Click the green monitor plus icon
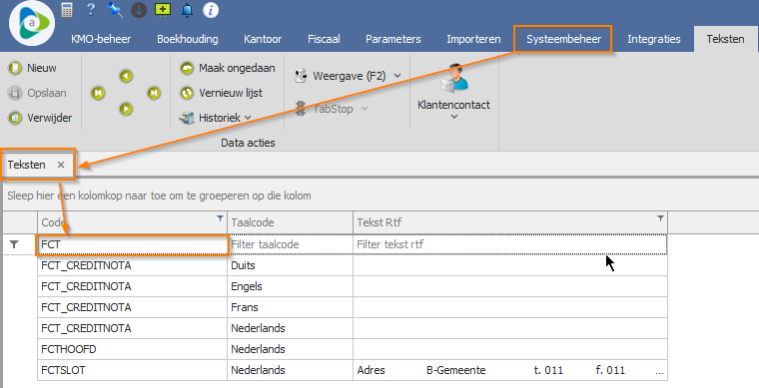Image resolution: width=759 pixels, height=388 pixels. [x=163, y=10]
